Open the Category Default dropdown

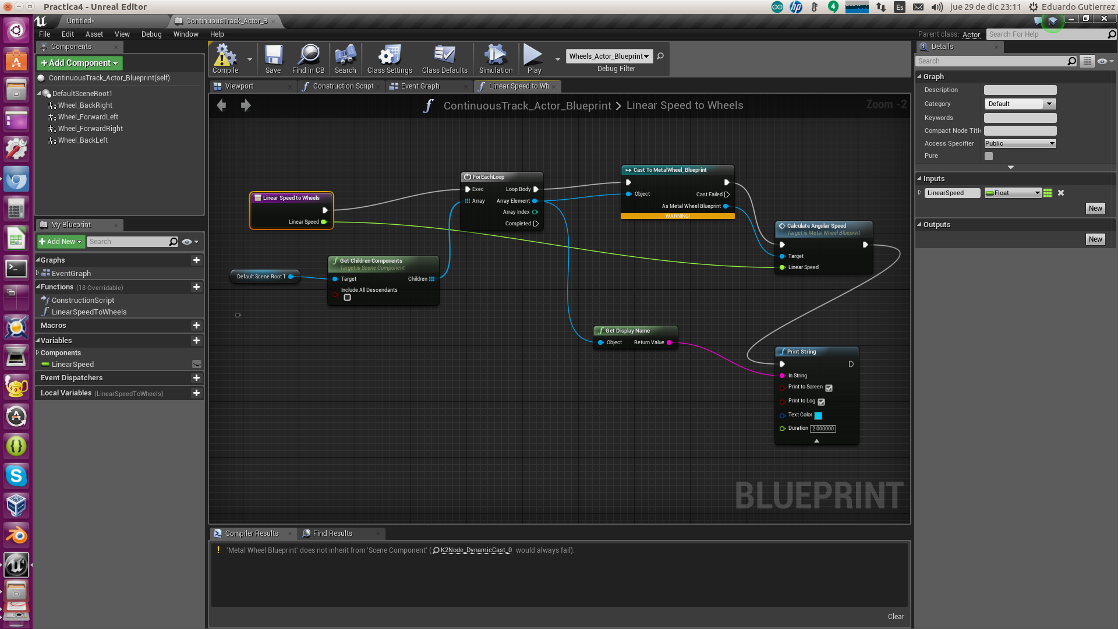(x=1020, y=104)
